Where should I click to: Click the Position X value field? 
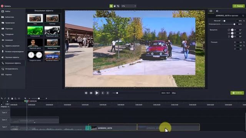click(239, 42)
